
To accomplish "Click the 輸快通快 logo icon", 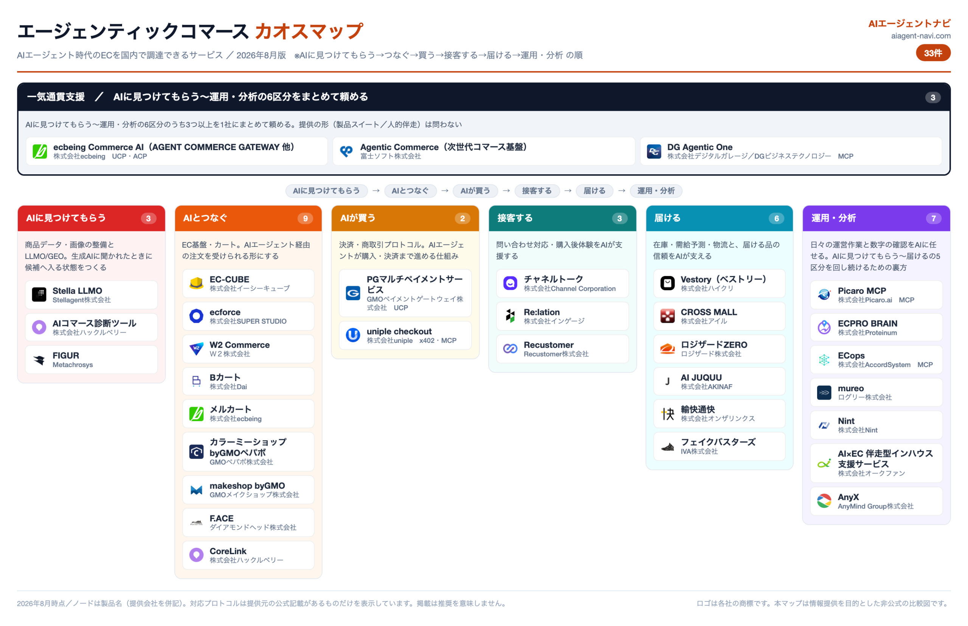I will click(x=667, y=414).
